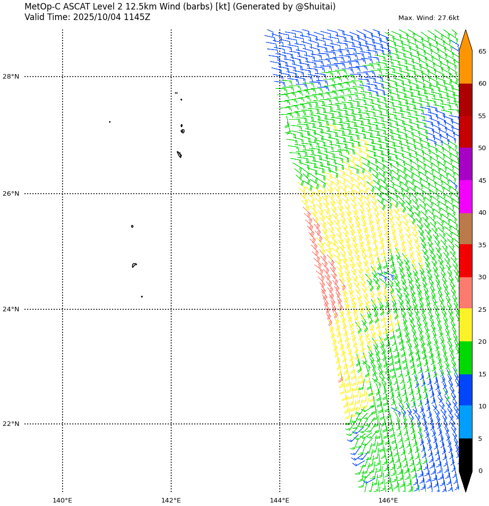This screenshot has width=489, height=506.
Task: Select the 22°N latitude axis label
Action: 11,424
